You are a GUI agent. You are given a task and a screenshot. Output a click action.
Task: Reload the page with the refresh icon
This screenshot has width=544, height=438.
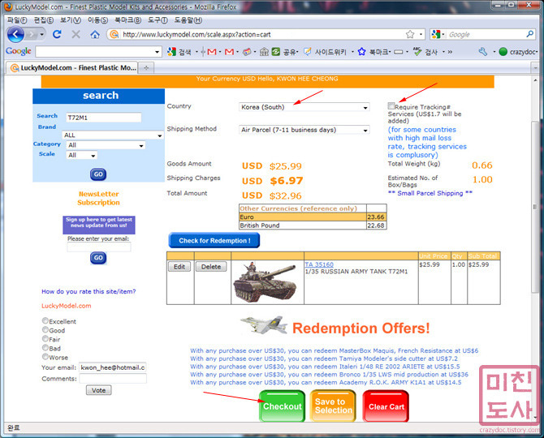58,34
